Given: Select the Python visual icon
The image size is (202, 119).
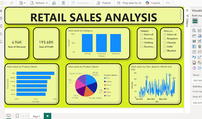Looking at the screenshot, I should tap(194, 57).
